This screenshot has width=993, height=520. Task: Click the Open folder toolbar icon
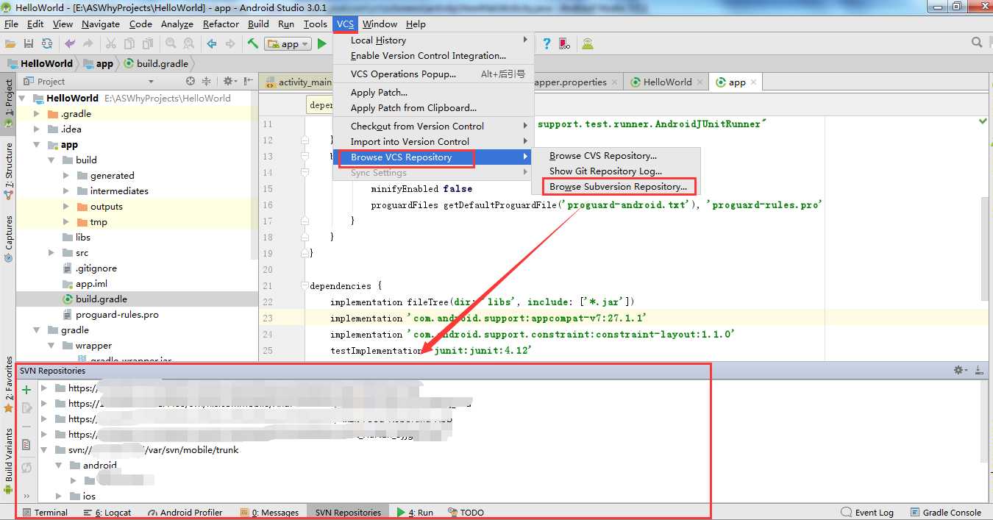(10, 44)
